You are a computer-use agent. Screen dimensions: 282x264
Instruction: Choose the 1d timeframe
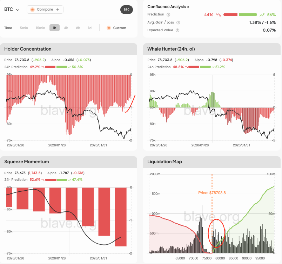89,28
